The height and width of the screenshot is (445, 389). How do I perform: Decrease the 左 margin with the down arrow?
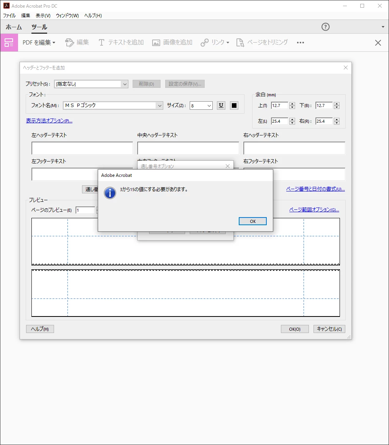[292, 123]
